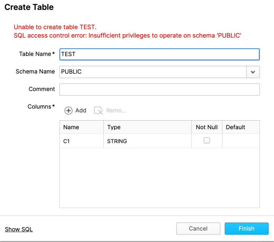
Task: Click the Name column header
Action: tap(81, 127)
